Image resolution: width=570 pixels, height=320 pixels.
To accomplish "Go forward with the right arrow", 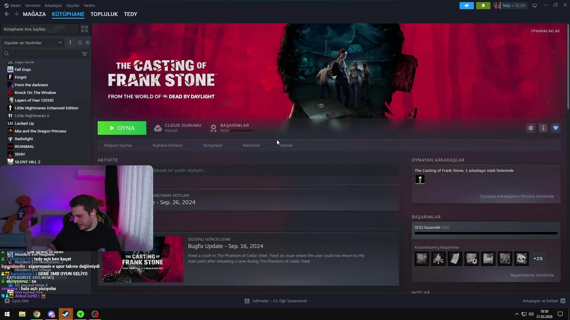I will 16,14.
